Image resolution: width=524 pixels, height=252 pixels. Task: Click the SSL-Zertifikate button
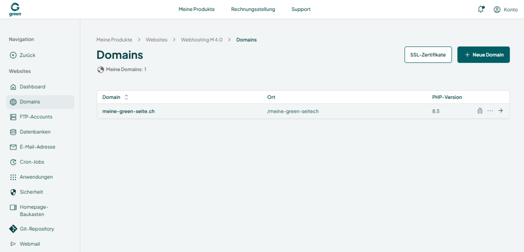pos(428,55)
